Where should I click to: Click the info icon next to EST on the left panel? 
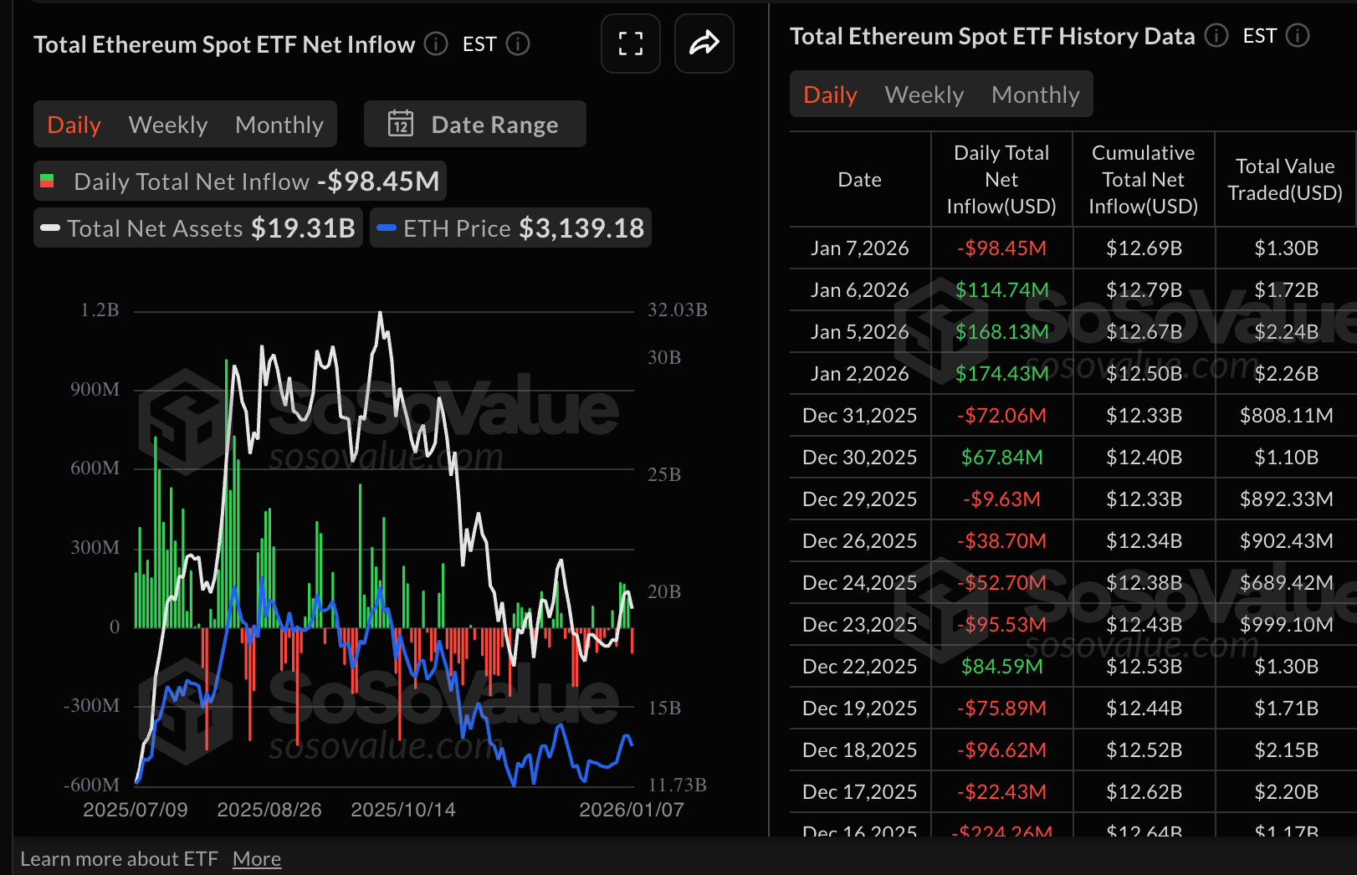(x=518, y=44)
